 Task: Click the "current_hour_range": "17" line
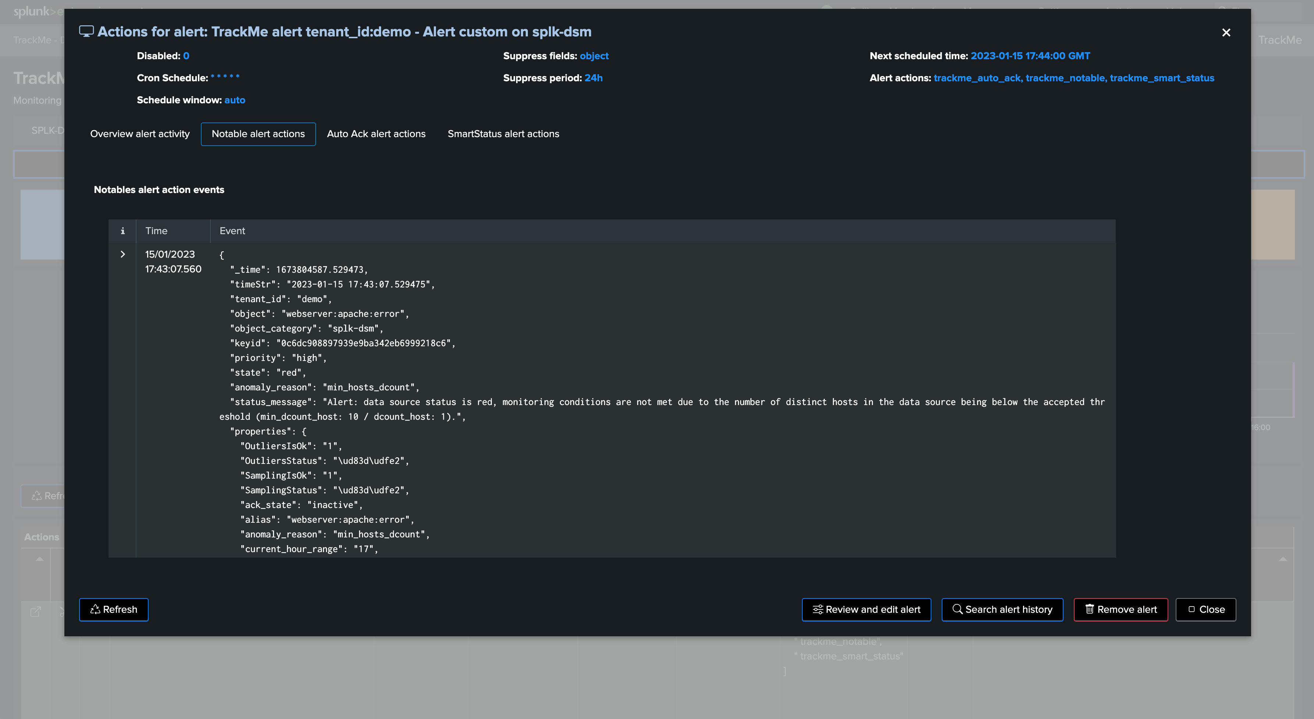(x=309, y=549)
